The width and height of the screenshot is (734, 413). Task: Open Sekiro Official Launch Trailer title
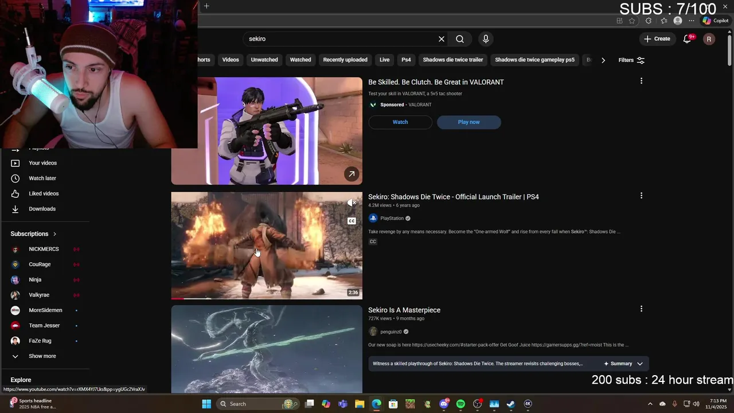coord(454,197)
